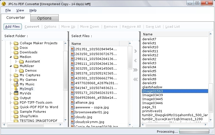The height and width of the screenshot is (135, 215).
Task: Click the add all files double arrow
Action: click(x=135, y=70)
